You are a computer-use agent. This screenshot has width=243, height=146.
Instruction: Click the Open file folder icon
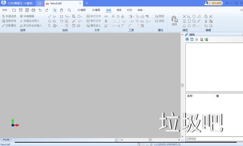[x=14, y=10]
